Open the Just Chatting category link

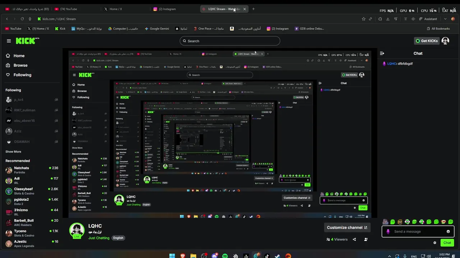tap(99, 238)
